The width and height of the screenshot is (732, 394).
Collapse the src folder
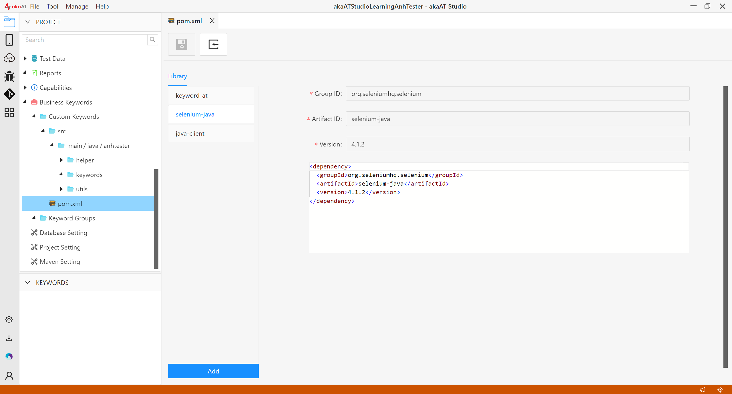(x=43, y=130)
